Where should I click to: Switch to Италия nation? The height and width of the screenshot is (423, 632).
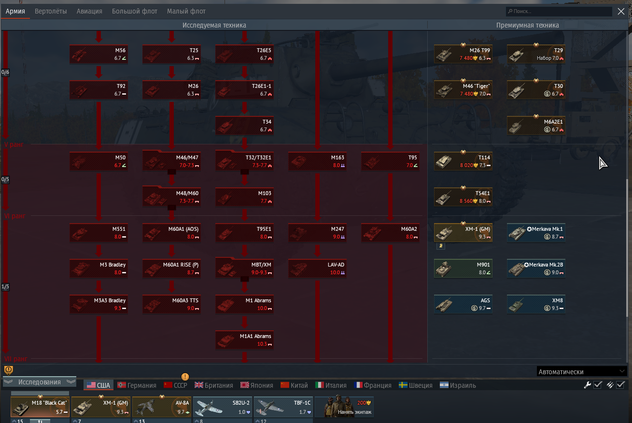(x=331, y=385)
